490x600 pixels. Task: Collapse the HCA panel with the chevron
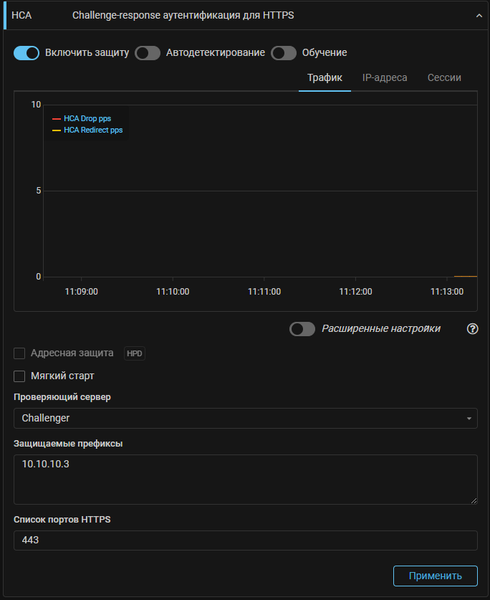[x=479, y=15]
